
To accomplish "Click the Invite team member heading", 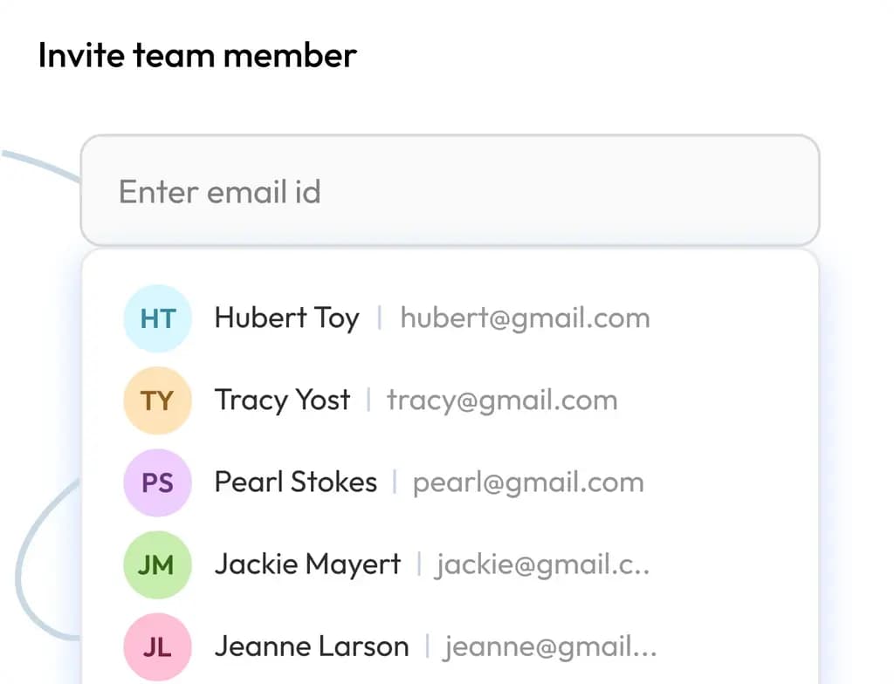I will point(197,55).
